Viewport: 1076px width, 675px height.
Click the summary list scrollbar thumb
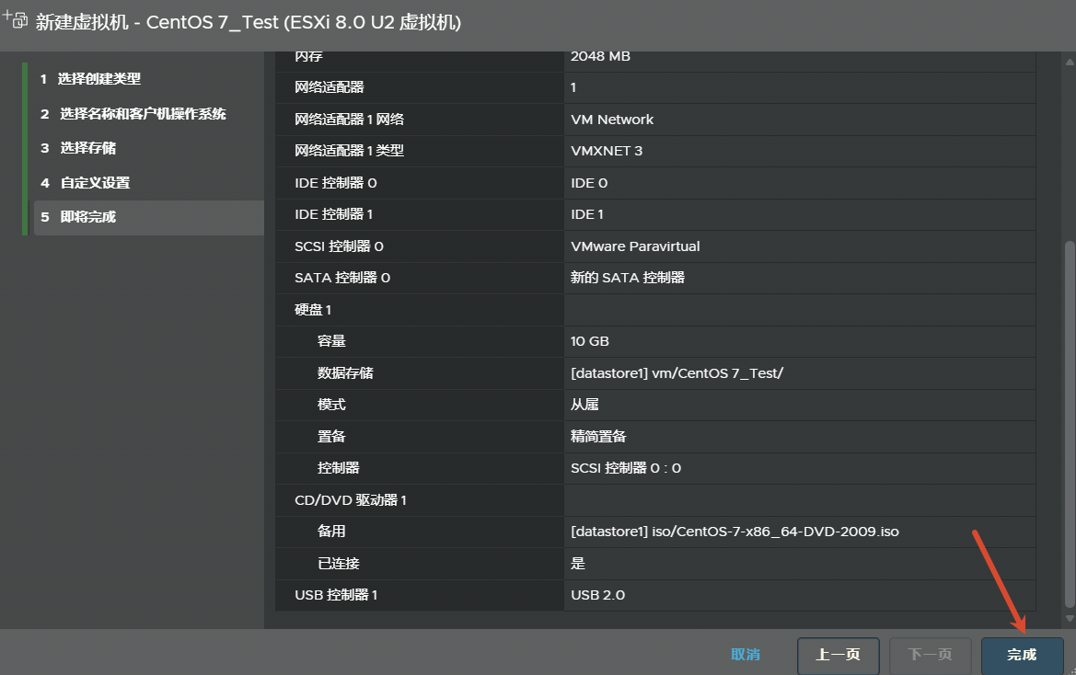[x=1070, y=424]
